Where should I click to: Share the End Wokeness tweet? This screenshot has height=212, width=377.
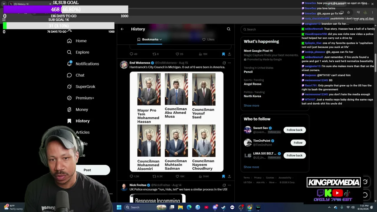tap(229, 176)
